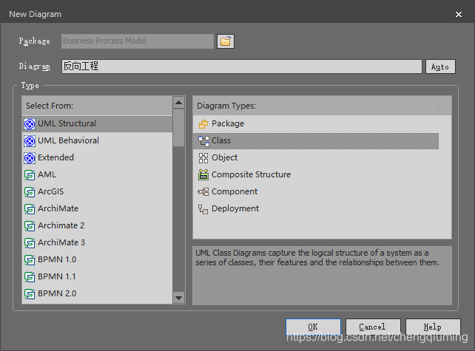The width and height of the screenshot is (475, 351).
Task: Select "Class" diagram type label
Action: [x=221, y=140]
